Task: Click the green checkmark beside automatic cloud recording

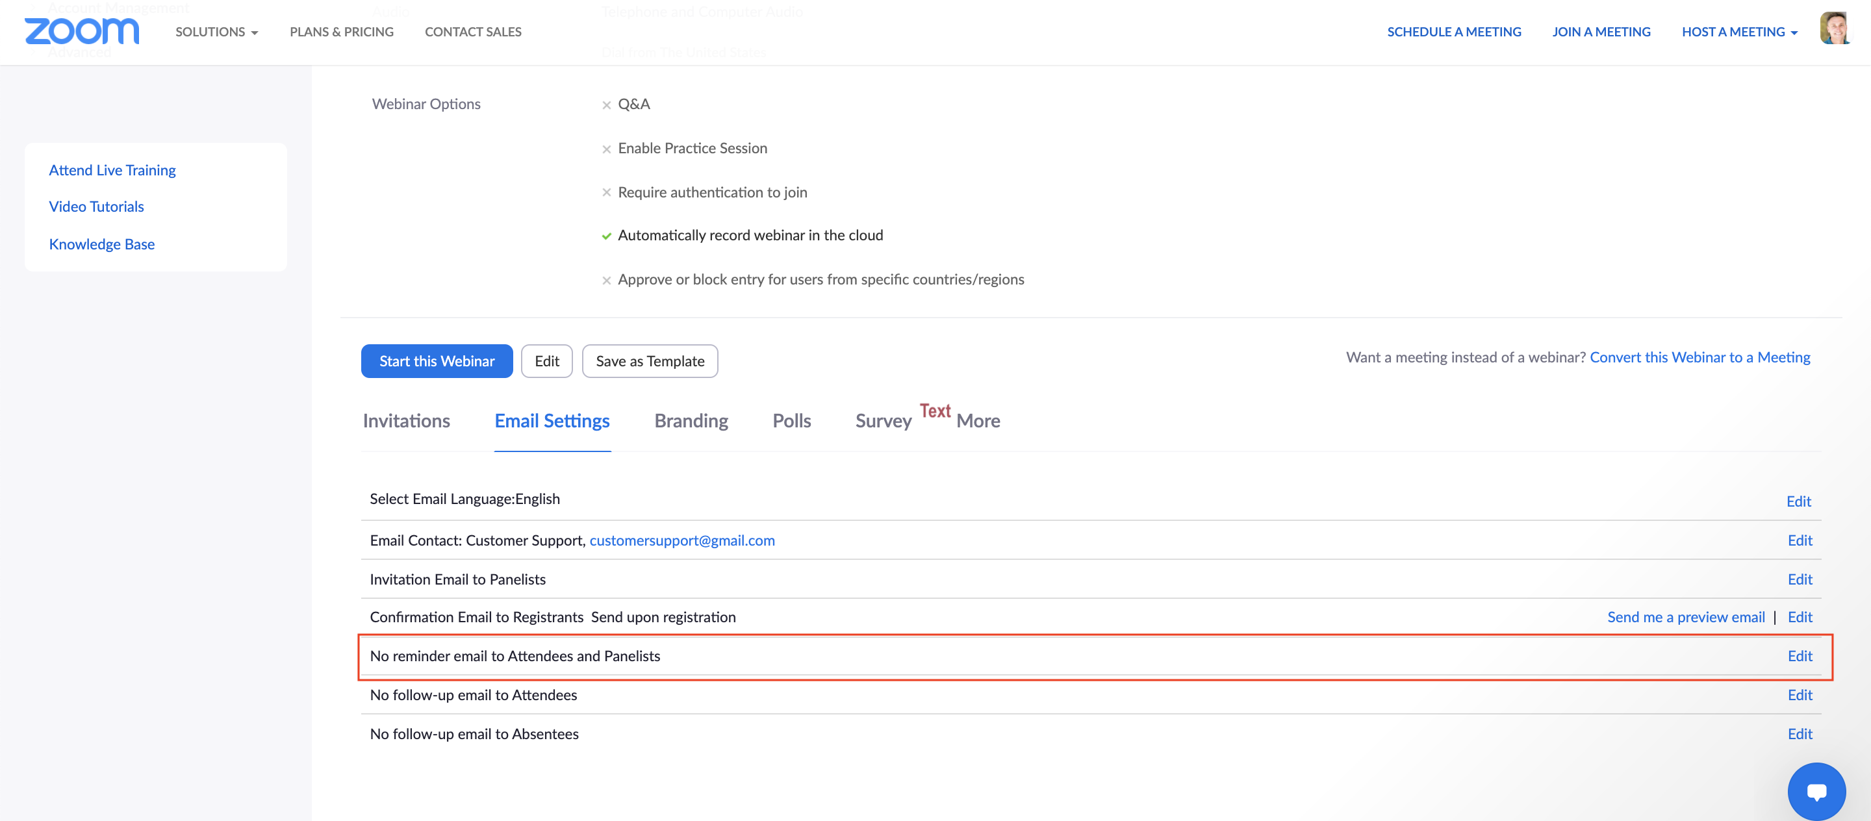Action: [607, 236]
